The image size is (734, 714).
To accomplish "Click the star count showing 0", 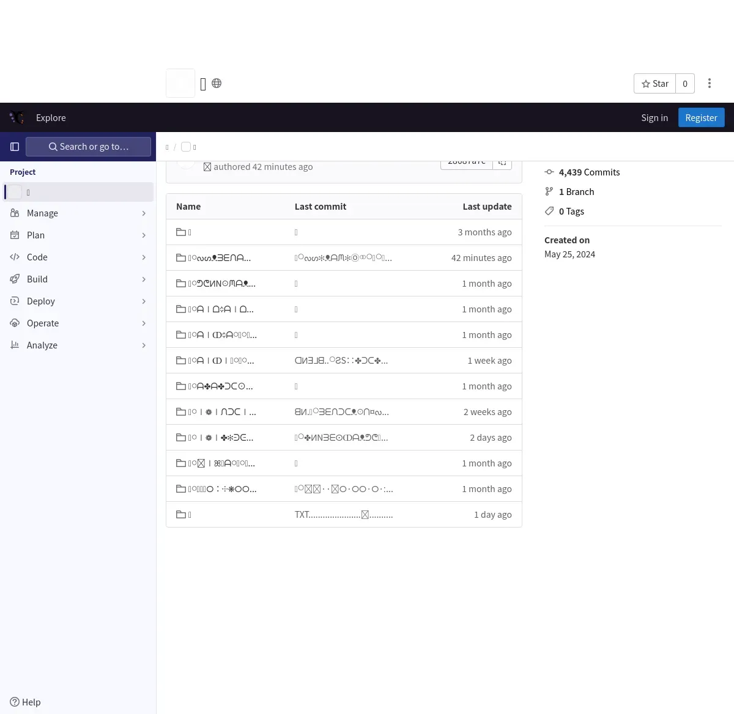I will point(685,84).
